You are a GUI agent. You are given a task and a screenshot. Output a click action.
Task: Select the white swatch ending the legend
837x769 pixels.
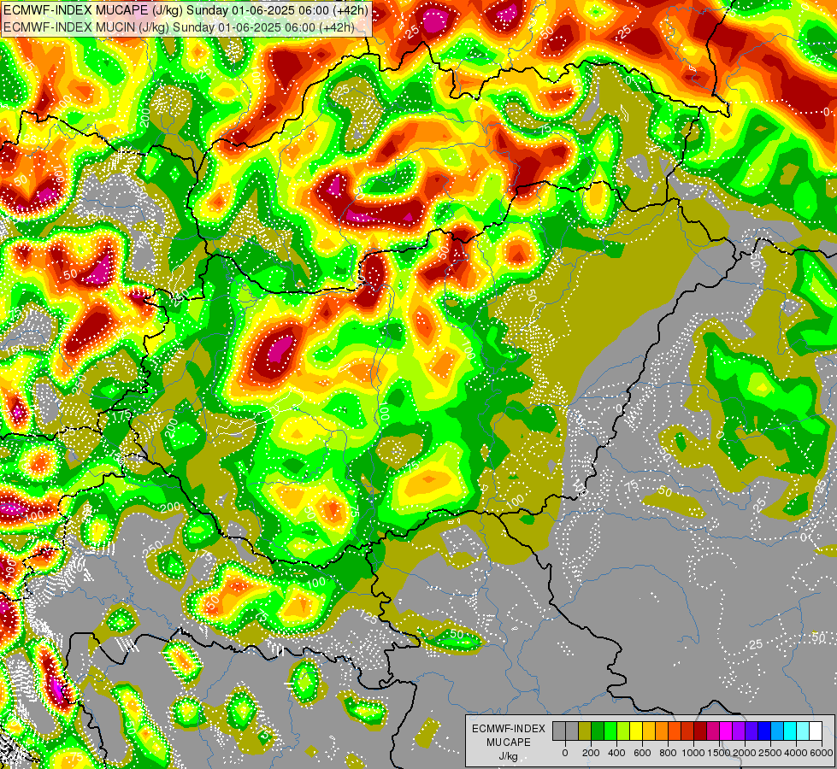tap(816, 731)
